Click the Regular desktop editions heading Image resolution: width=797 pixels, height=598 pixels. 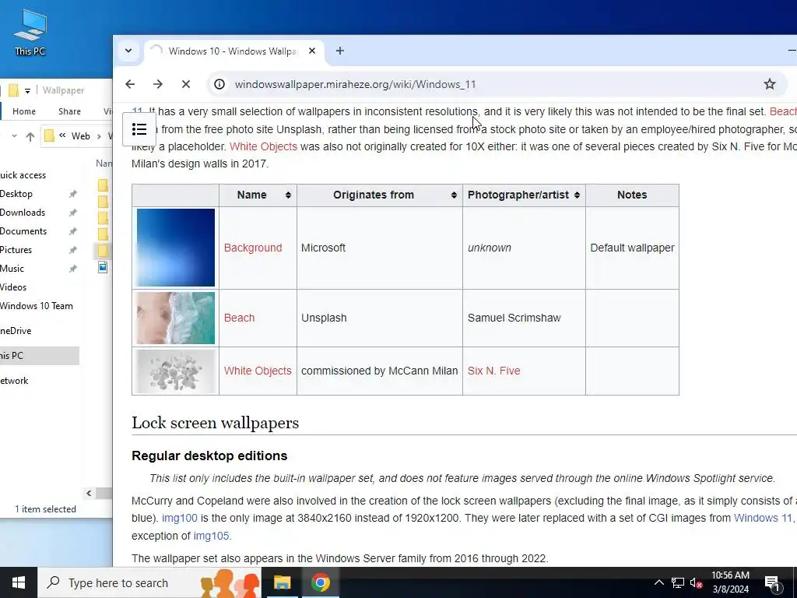[209, 456]
